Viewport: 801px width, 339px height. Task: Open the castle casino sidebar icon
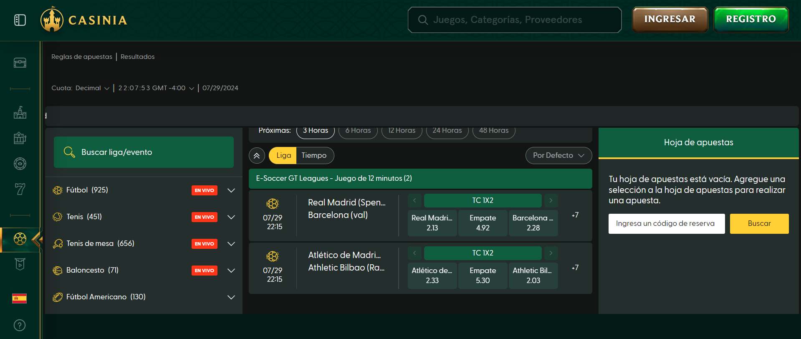pos(20,112)
